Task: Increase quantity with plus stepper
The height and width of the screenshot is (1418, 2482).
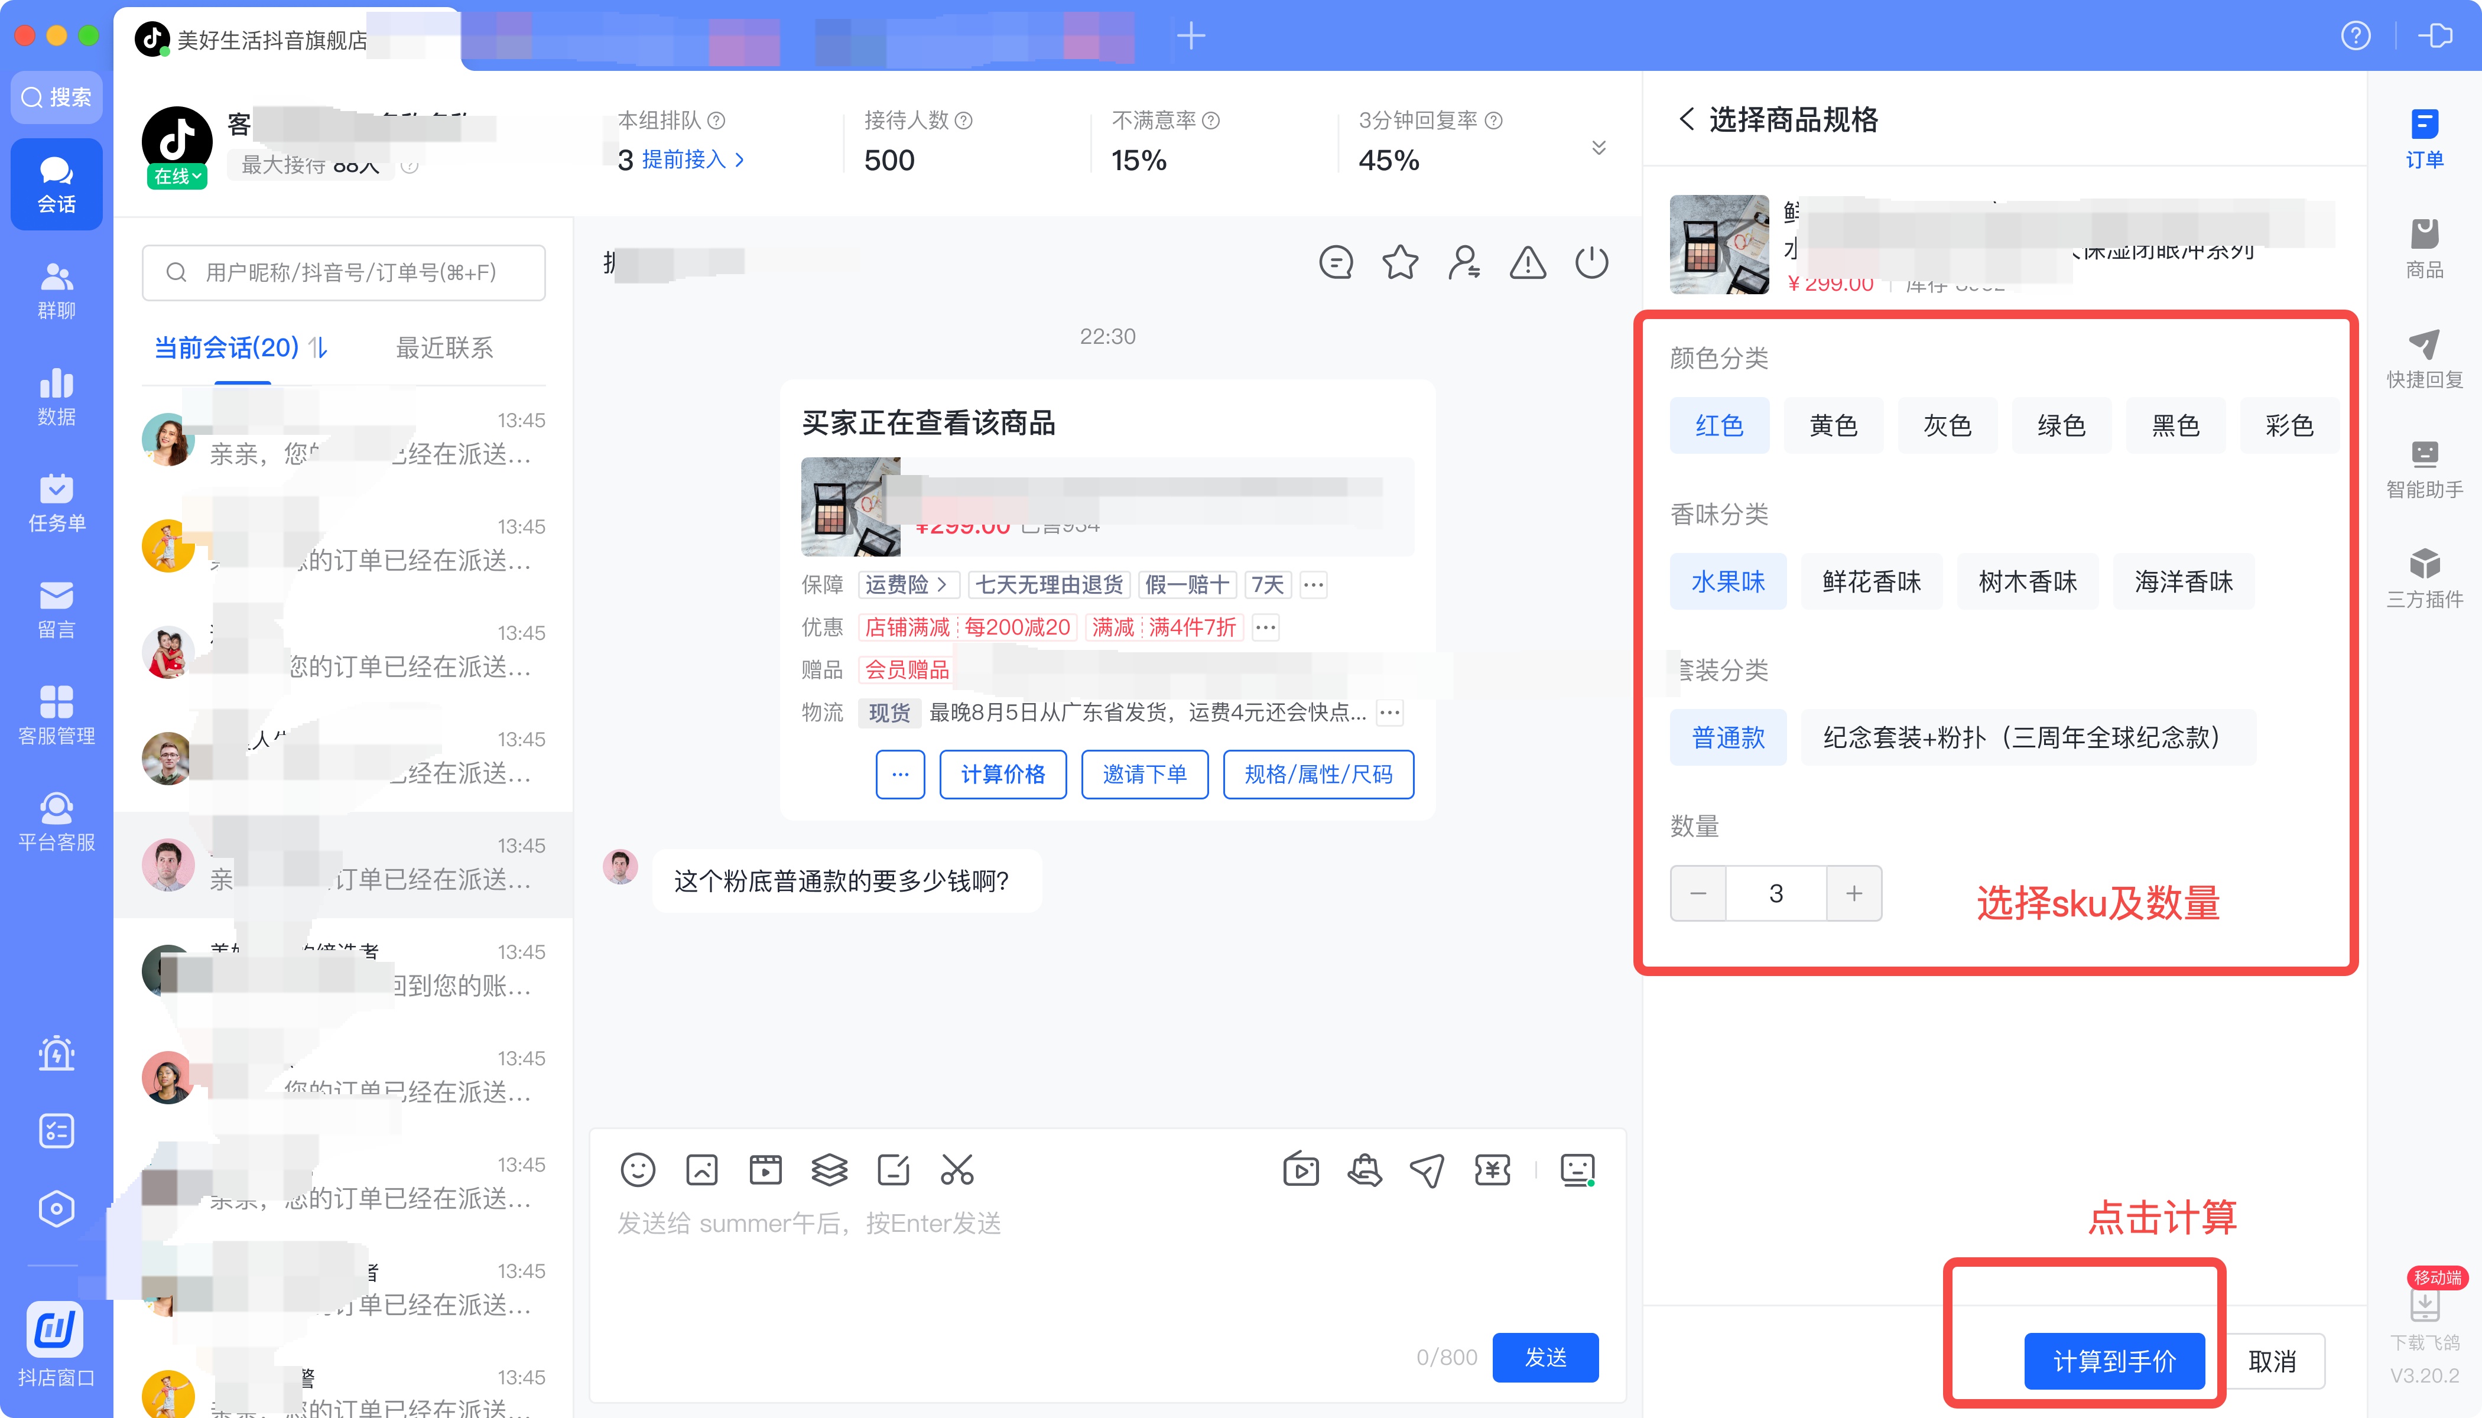Action: (x=1854, y=893)
